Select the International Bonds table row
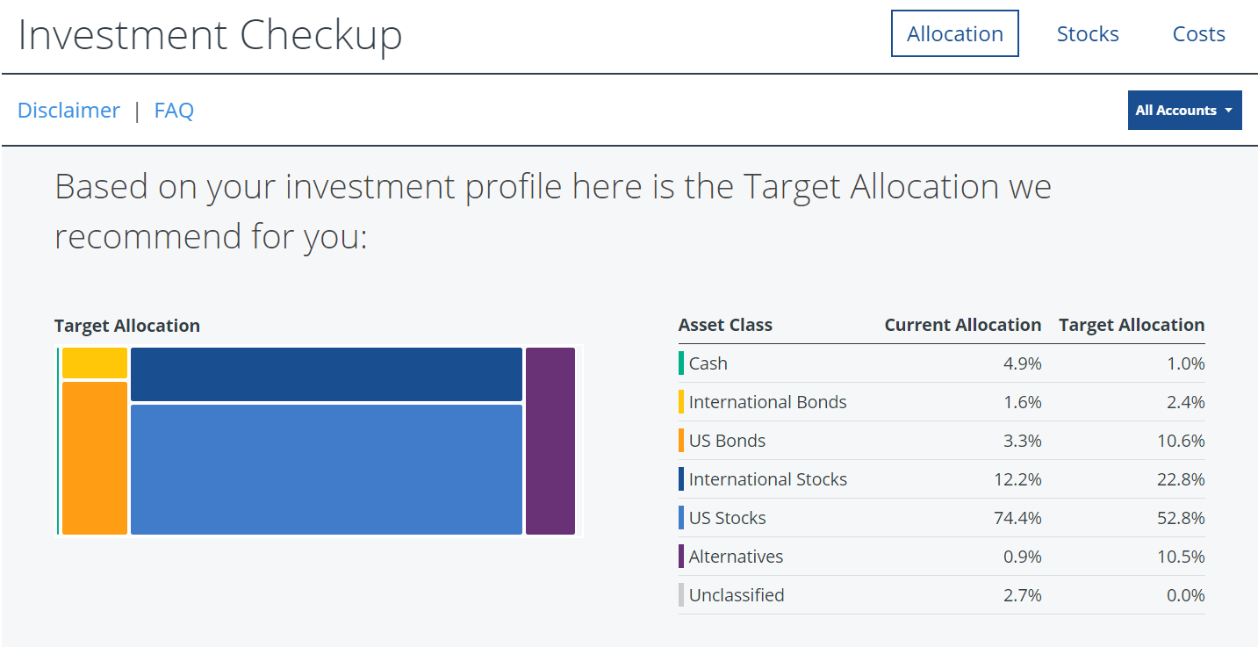Viewport: 1258px width, 647px height. (x=941, y=402)
